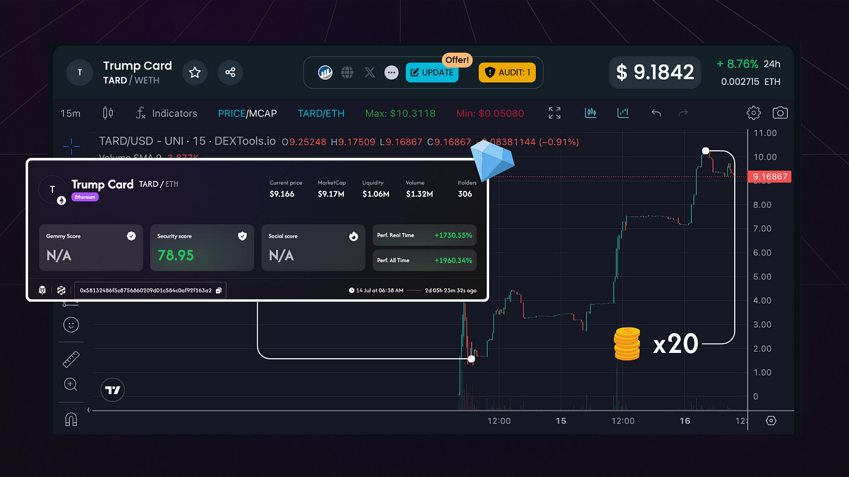Image resolution: width=849 pixels, height=477 pixels.
Task: Share the Trump Card pair
Action: (230, 73)
